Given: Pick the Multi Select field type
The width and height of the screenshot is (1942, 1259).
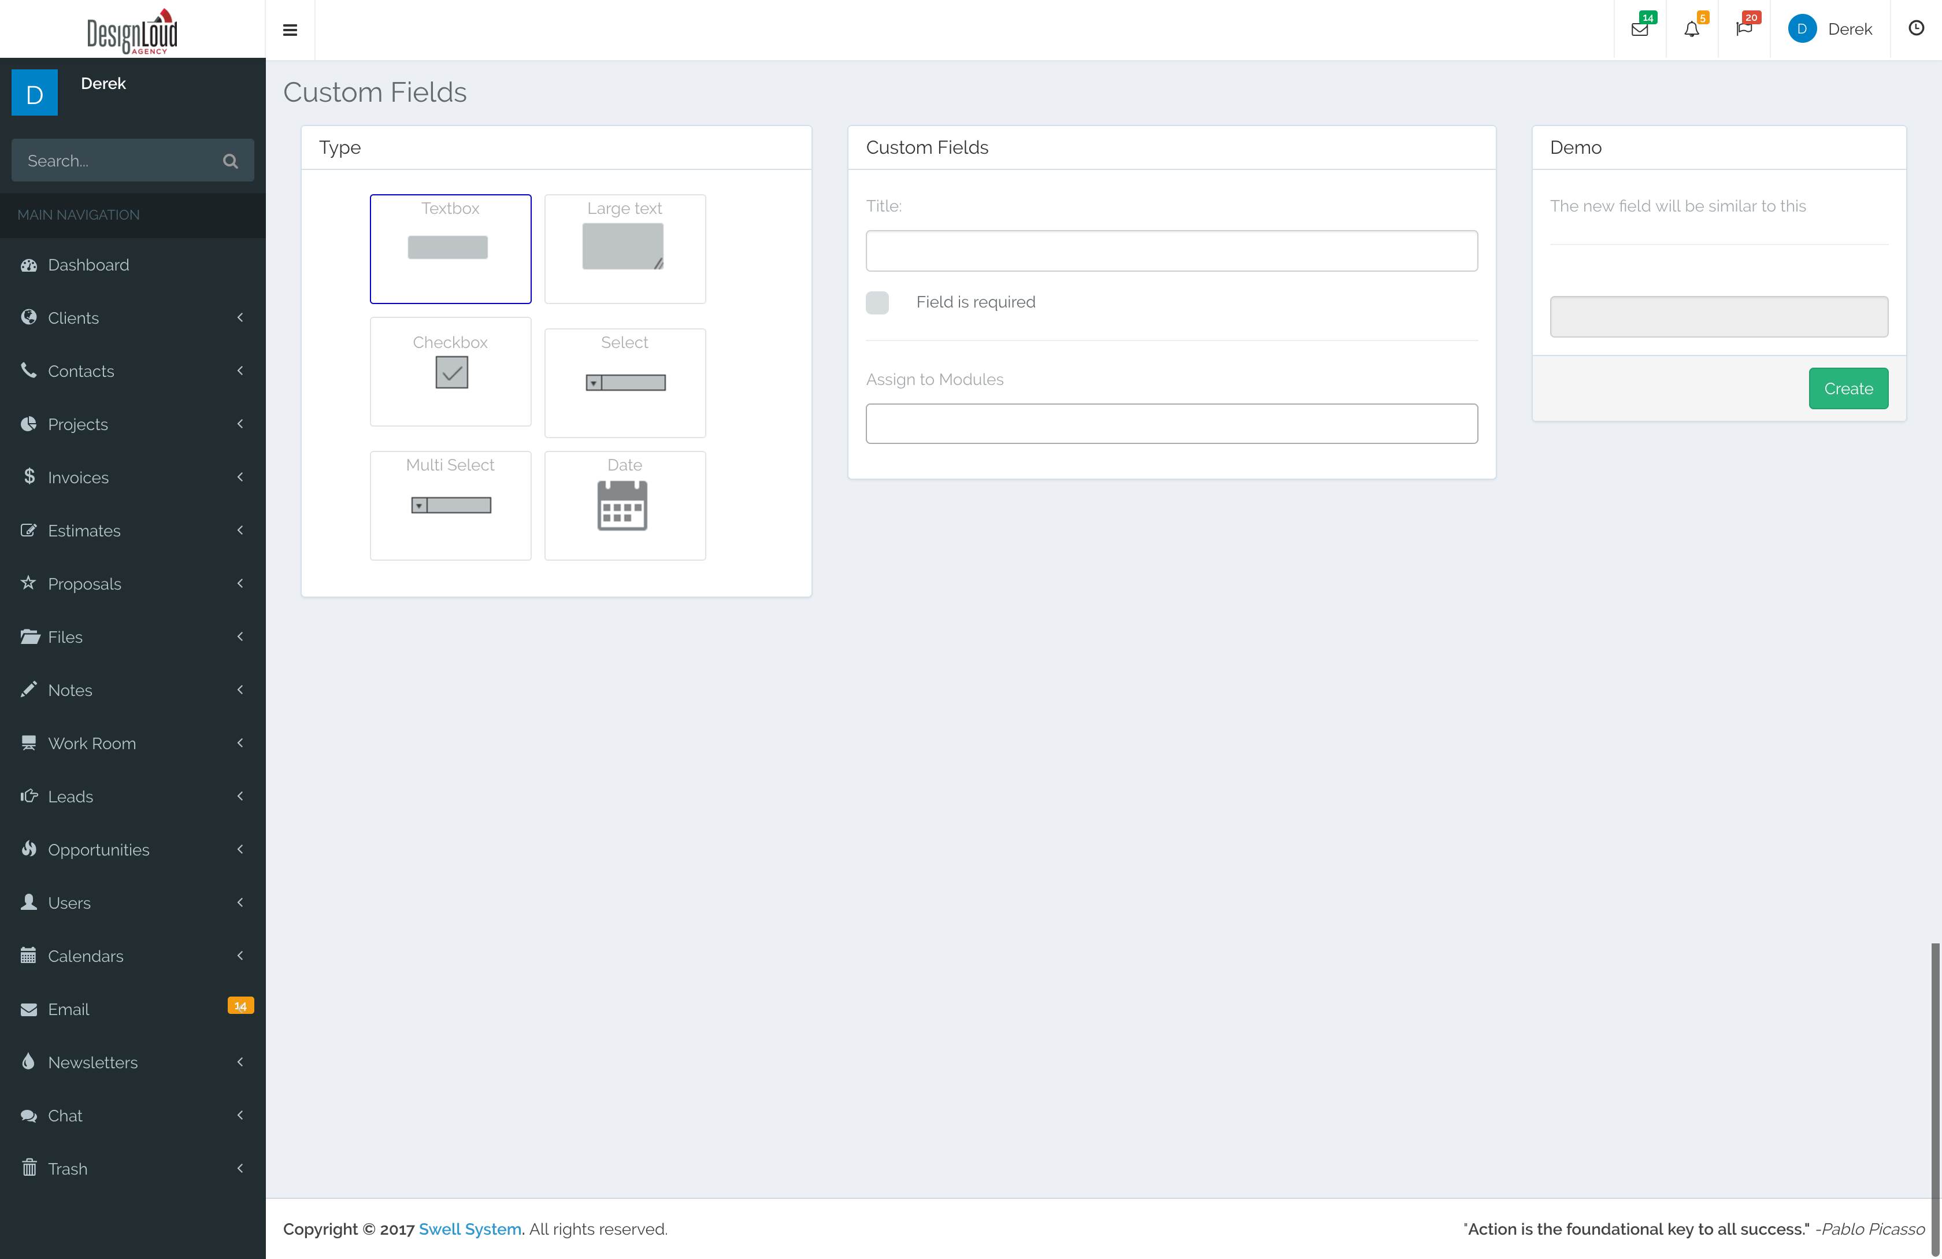Looking at the screenshot, I should coord(450,505).
